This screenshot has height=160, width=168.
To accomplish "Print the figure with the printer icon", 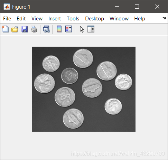I will click(34, 29).
